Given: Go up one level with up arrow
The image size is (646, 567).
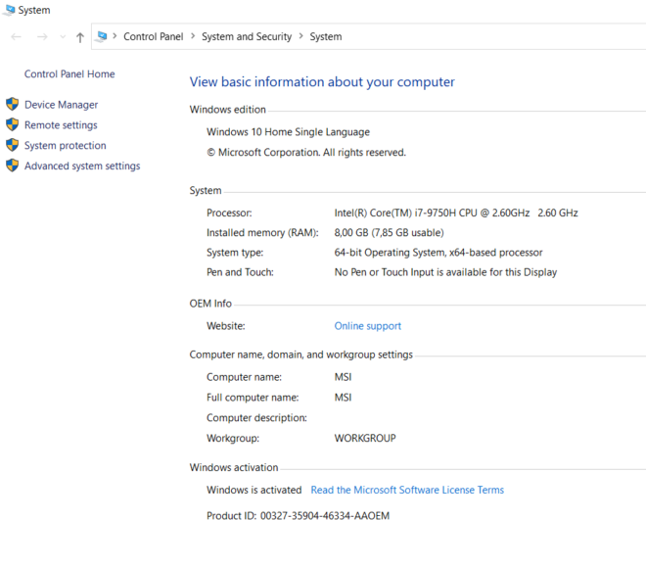Looking at the screenshot, I should pyautogui.click(x=80, y=37).
